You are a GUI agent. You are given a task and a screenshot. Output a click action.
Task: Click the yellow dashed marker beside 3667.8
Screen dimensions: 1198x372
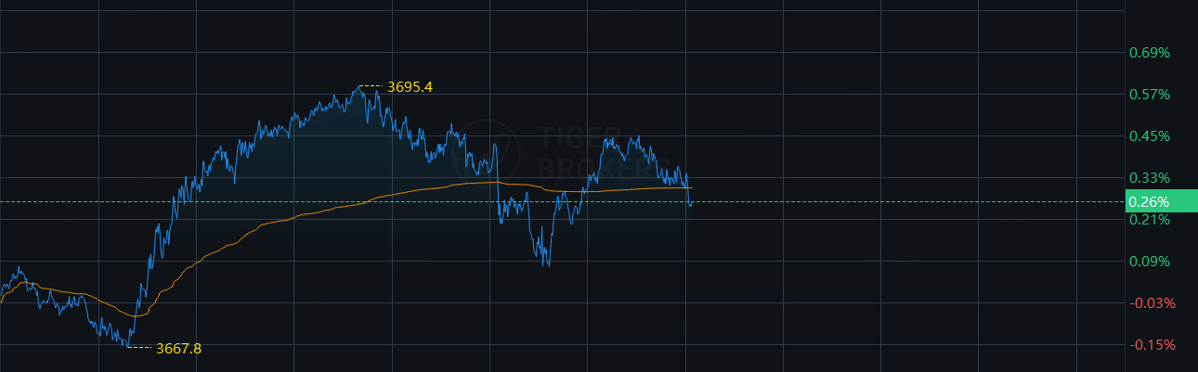[139, 348]
